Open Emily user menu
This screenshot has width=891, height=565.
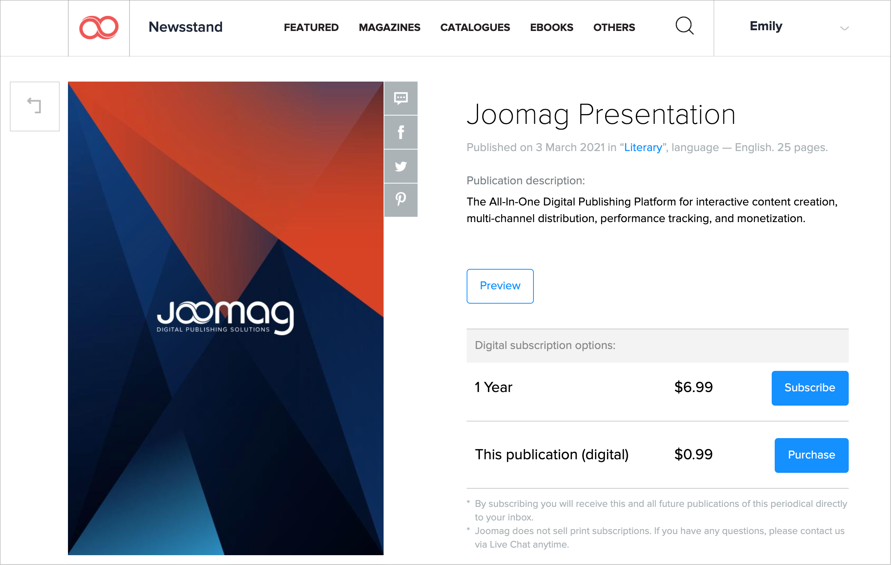click(766, 26)
